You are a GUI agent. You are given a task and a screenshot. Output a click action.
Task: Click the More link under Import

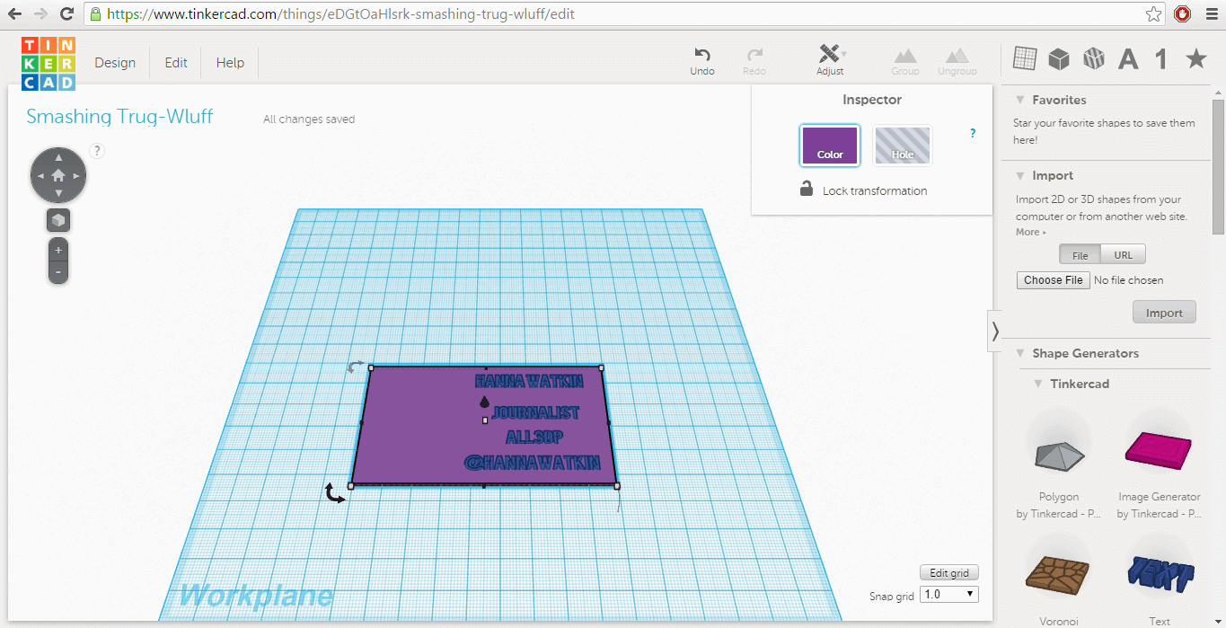pyautogui.click(x=1030, y=232)
